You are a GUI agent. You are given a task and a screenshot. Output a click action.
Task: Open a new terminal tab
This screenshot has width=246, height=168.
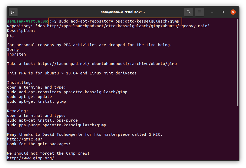tap(13, 12)
